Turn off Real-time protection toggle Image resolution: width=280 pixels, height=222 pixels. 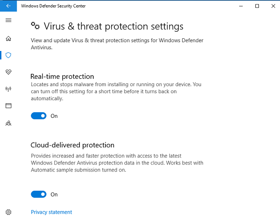[39, 116]
